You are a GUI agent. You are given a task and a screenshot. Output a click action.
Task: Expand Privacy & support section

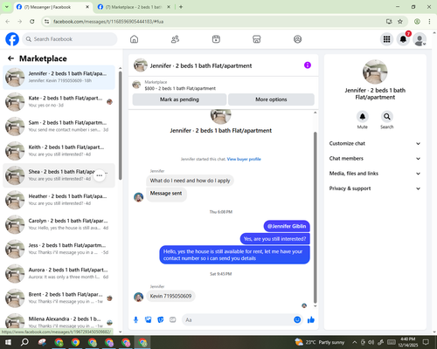point(375,188)
